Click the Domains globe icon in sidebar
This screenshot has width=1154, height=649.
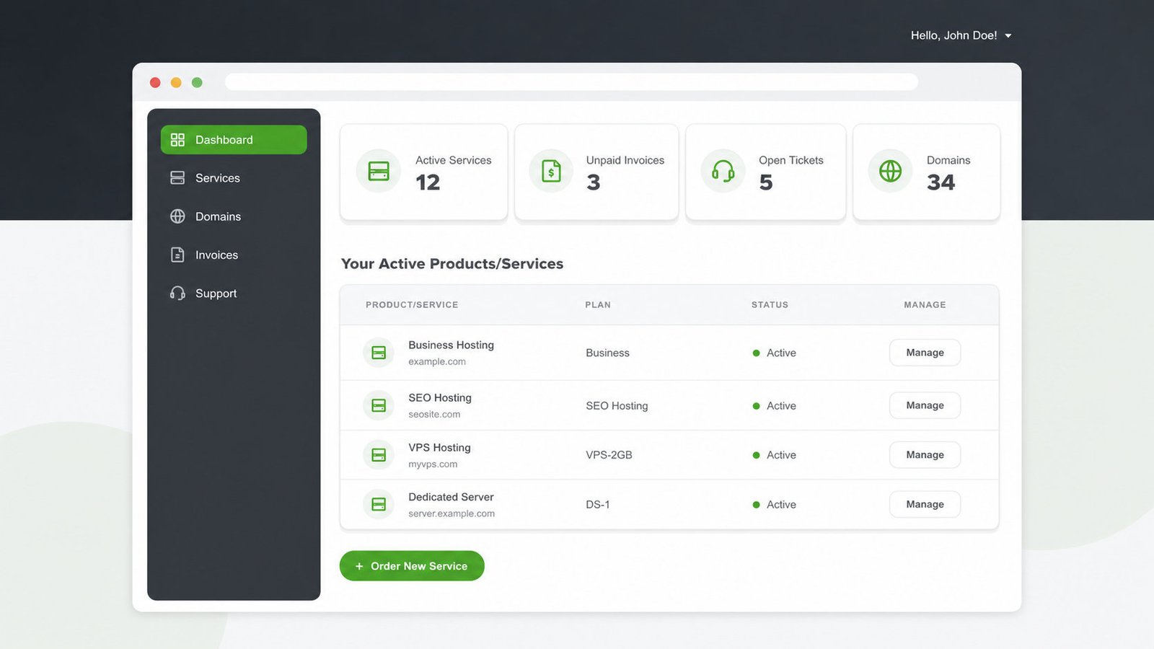[x=177, y=216]
